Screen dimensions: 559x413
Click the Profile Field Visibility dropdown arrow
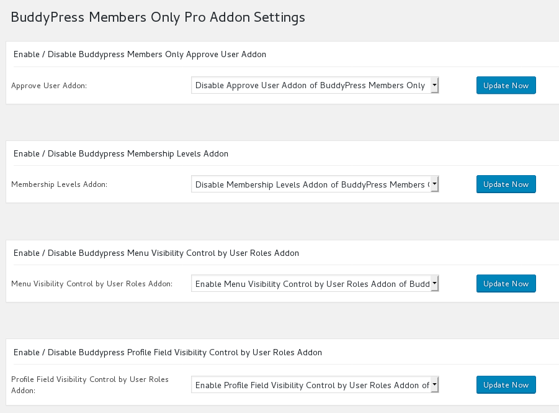click(x=434, y=384)
